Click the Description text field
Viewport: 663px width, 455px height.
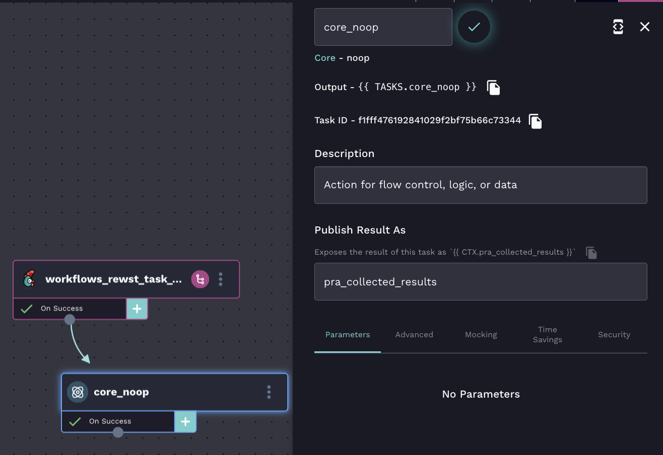pyautogui.click(x=481, y=185)
